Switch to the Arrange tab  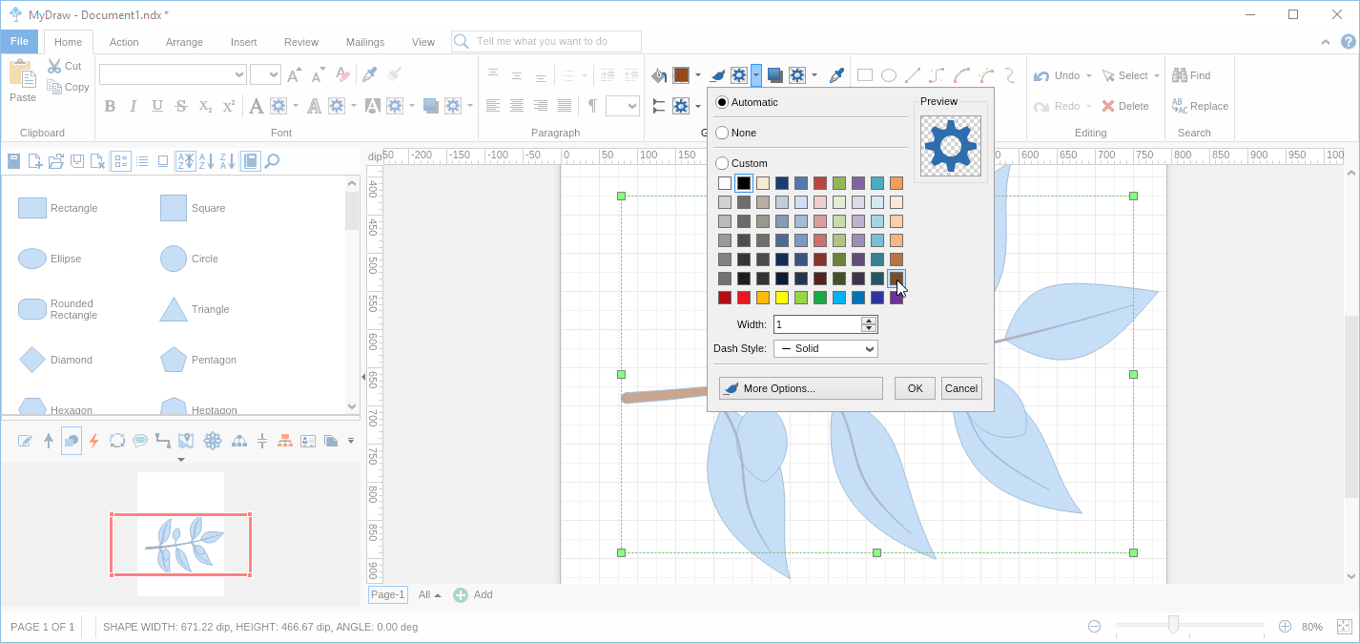click(x=184, y=42)
